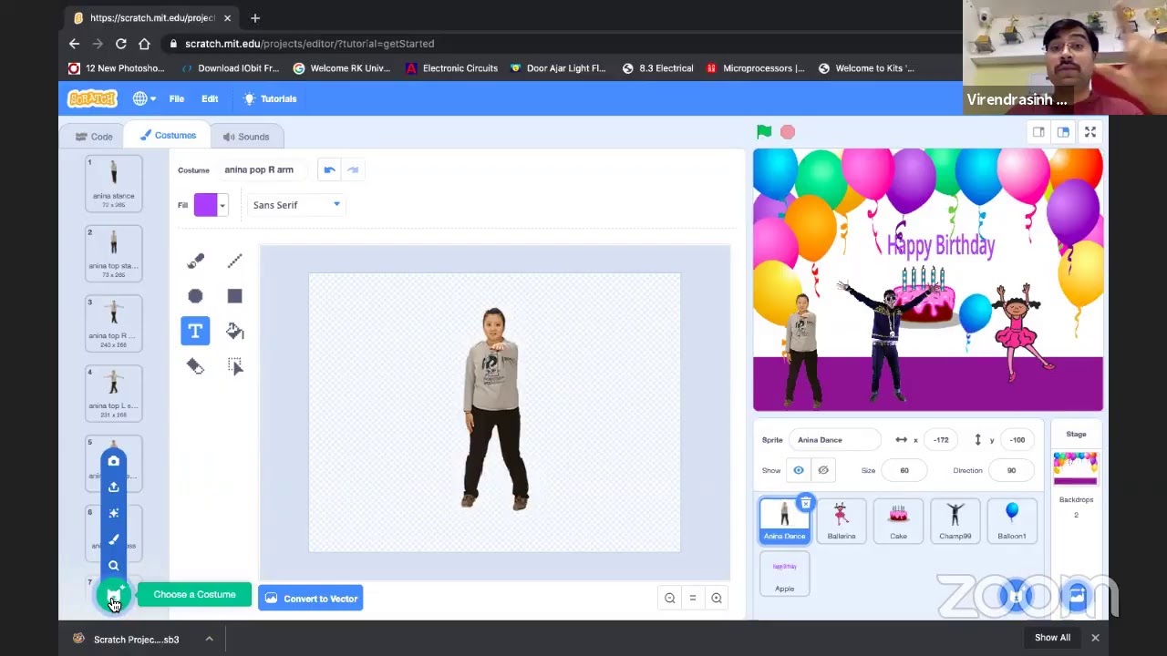Click the undo arrow in costume editor
Screen dimensions: 1167x656
(x=329, y=169)
